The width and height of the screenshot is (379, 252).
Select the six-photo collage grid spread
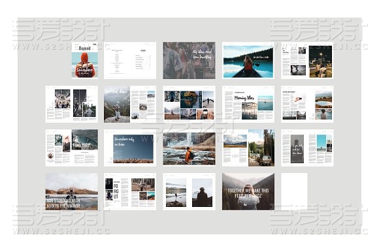point(189,104)
